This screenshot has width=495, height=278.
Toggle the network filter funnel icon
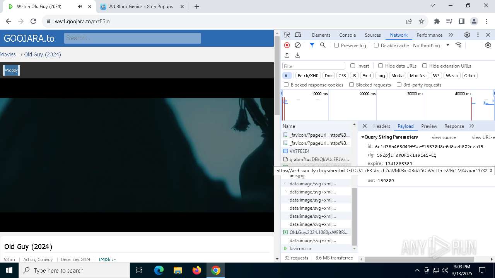pos(312,45)
